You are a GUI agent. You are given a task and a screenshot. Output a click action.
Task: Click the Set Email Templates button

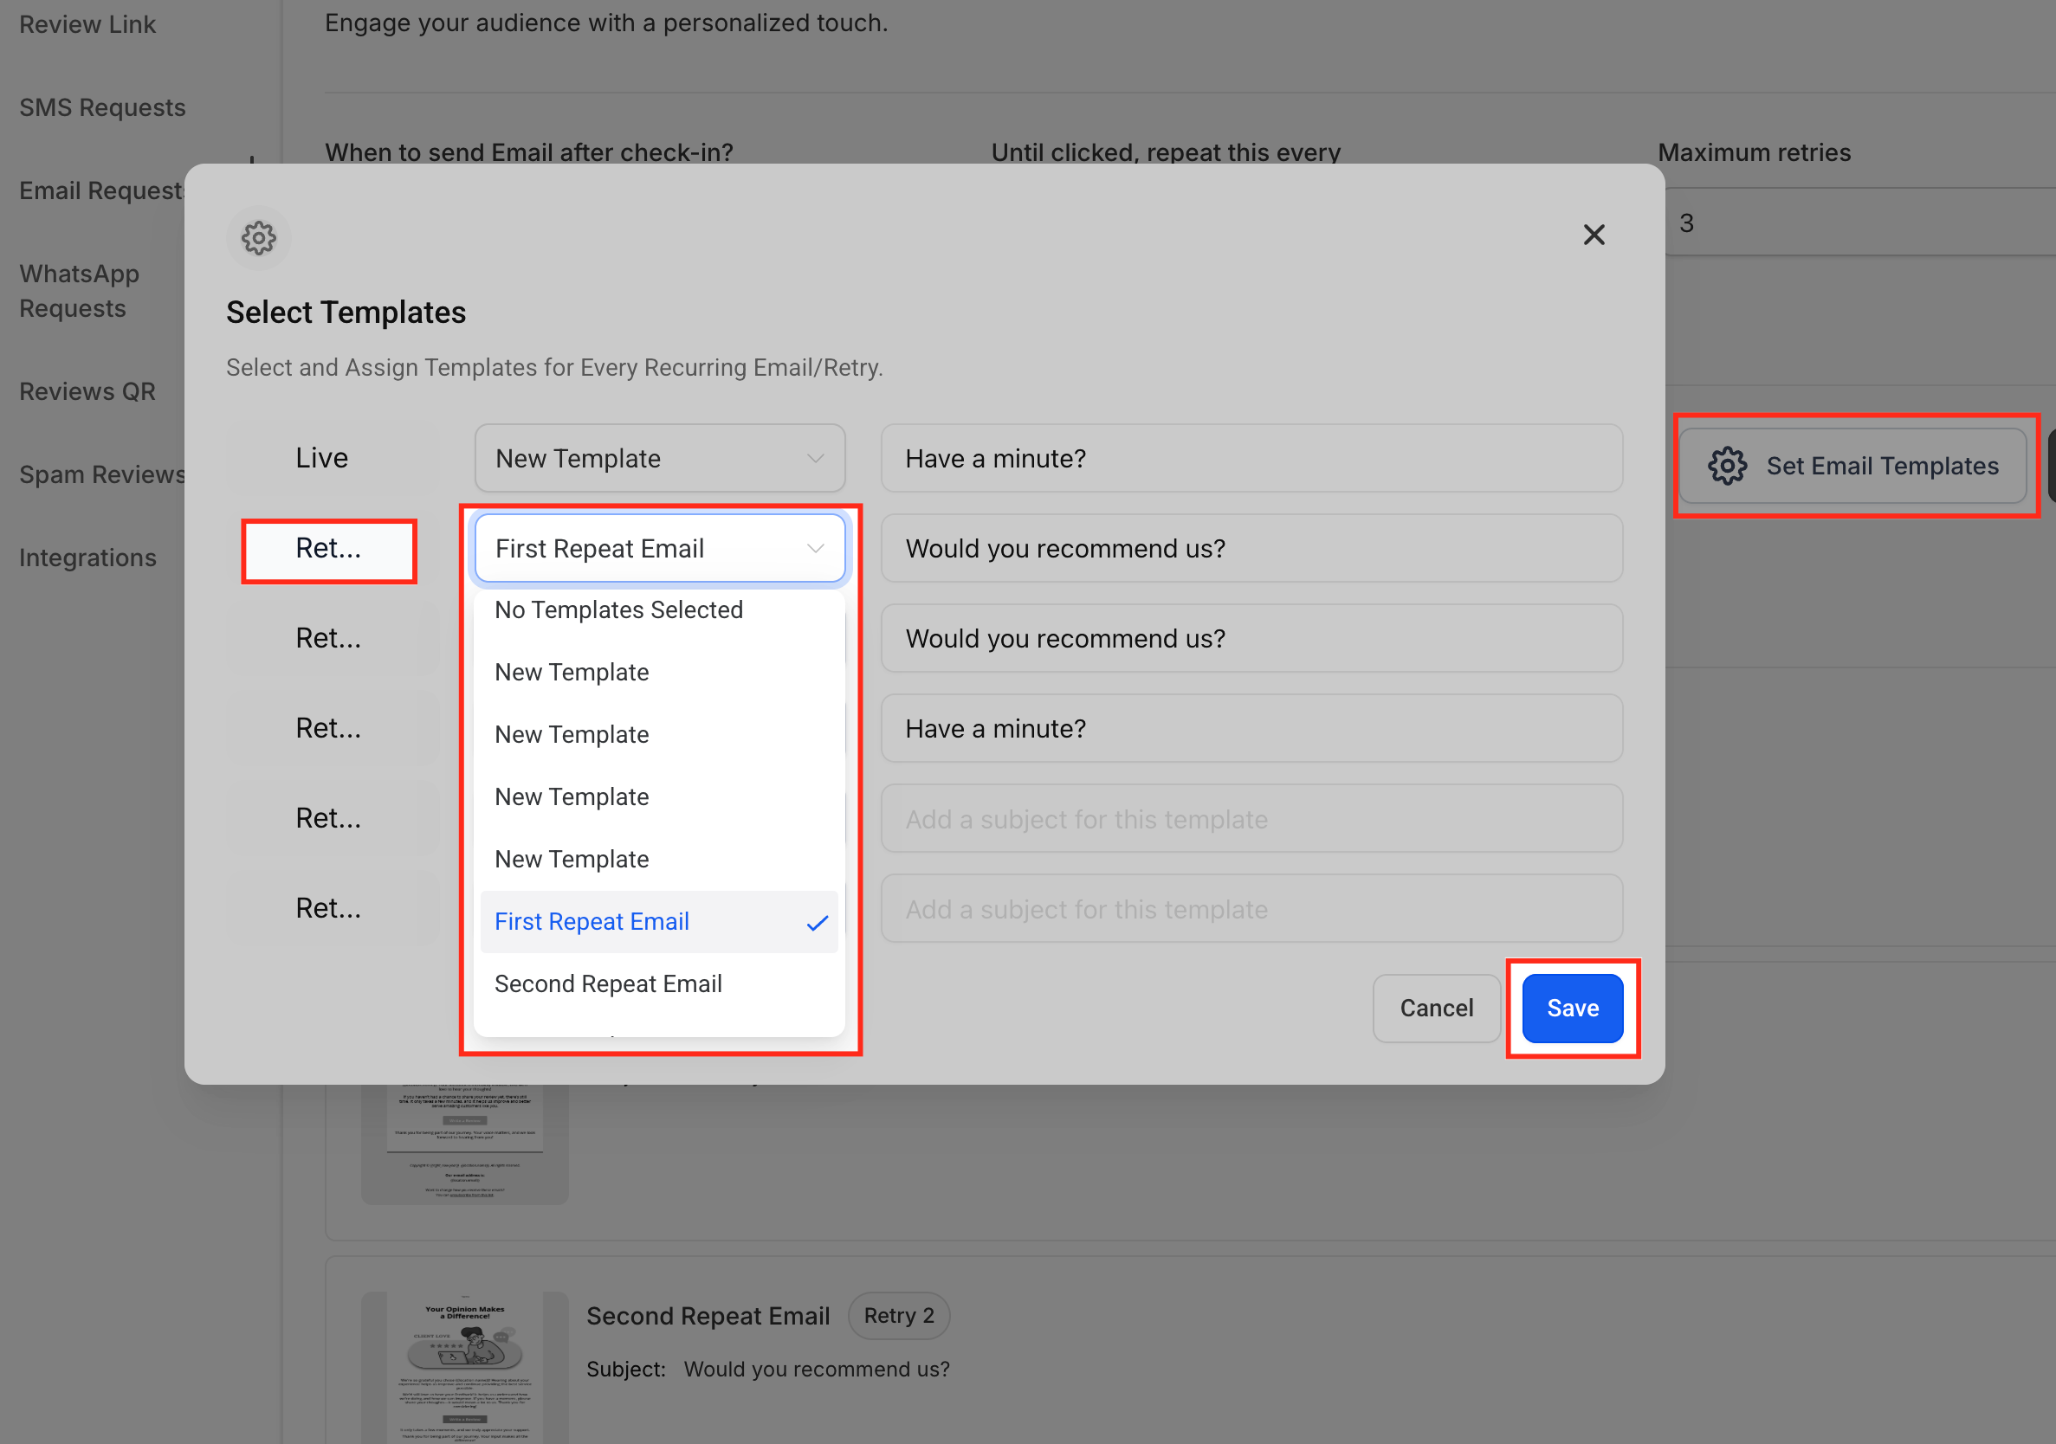[1854, 466]
